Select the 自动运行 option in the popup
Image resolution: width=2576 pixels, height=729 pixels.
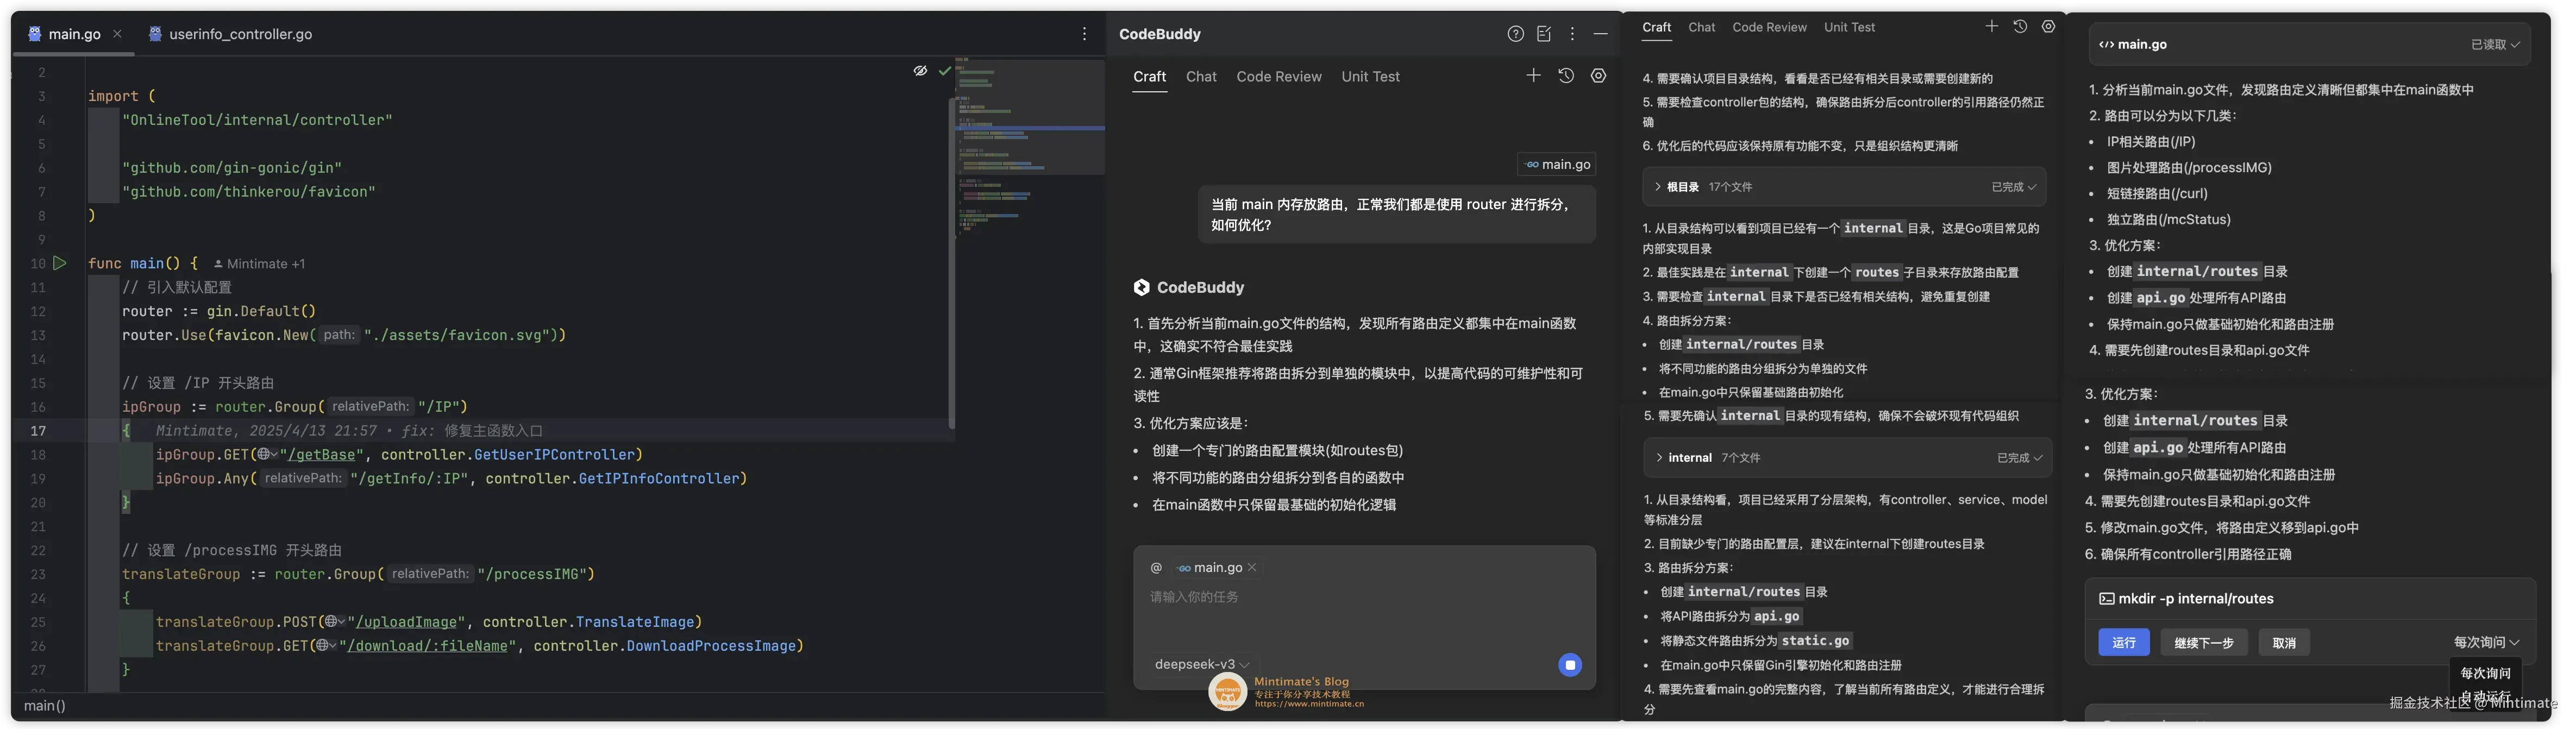pos(2485,696)
